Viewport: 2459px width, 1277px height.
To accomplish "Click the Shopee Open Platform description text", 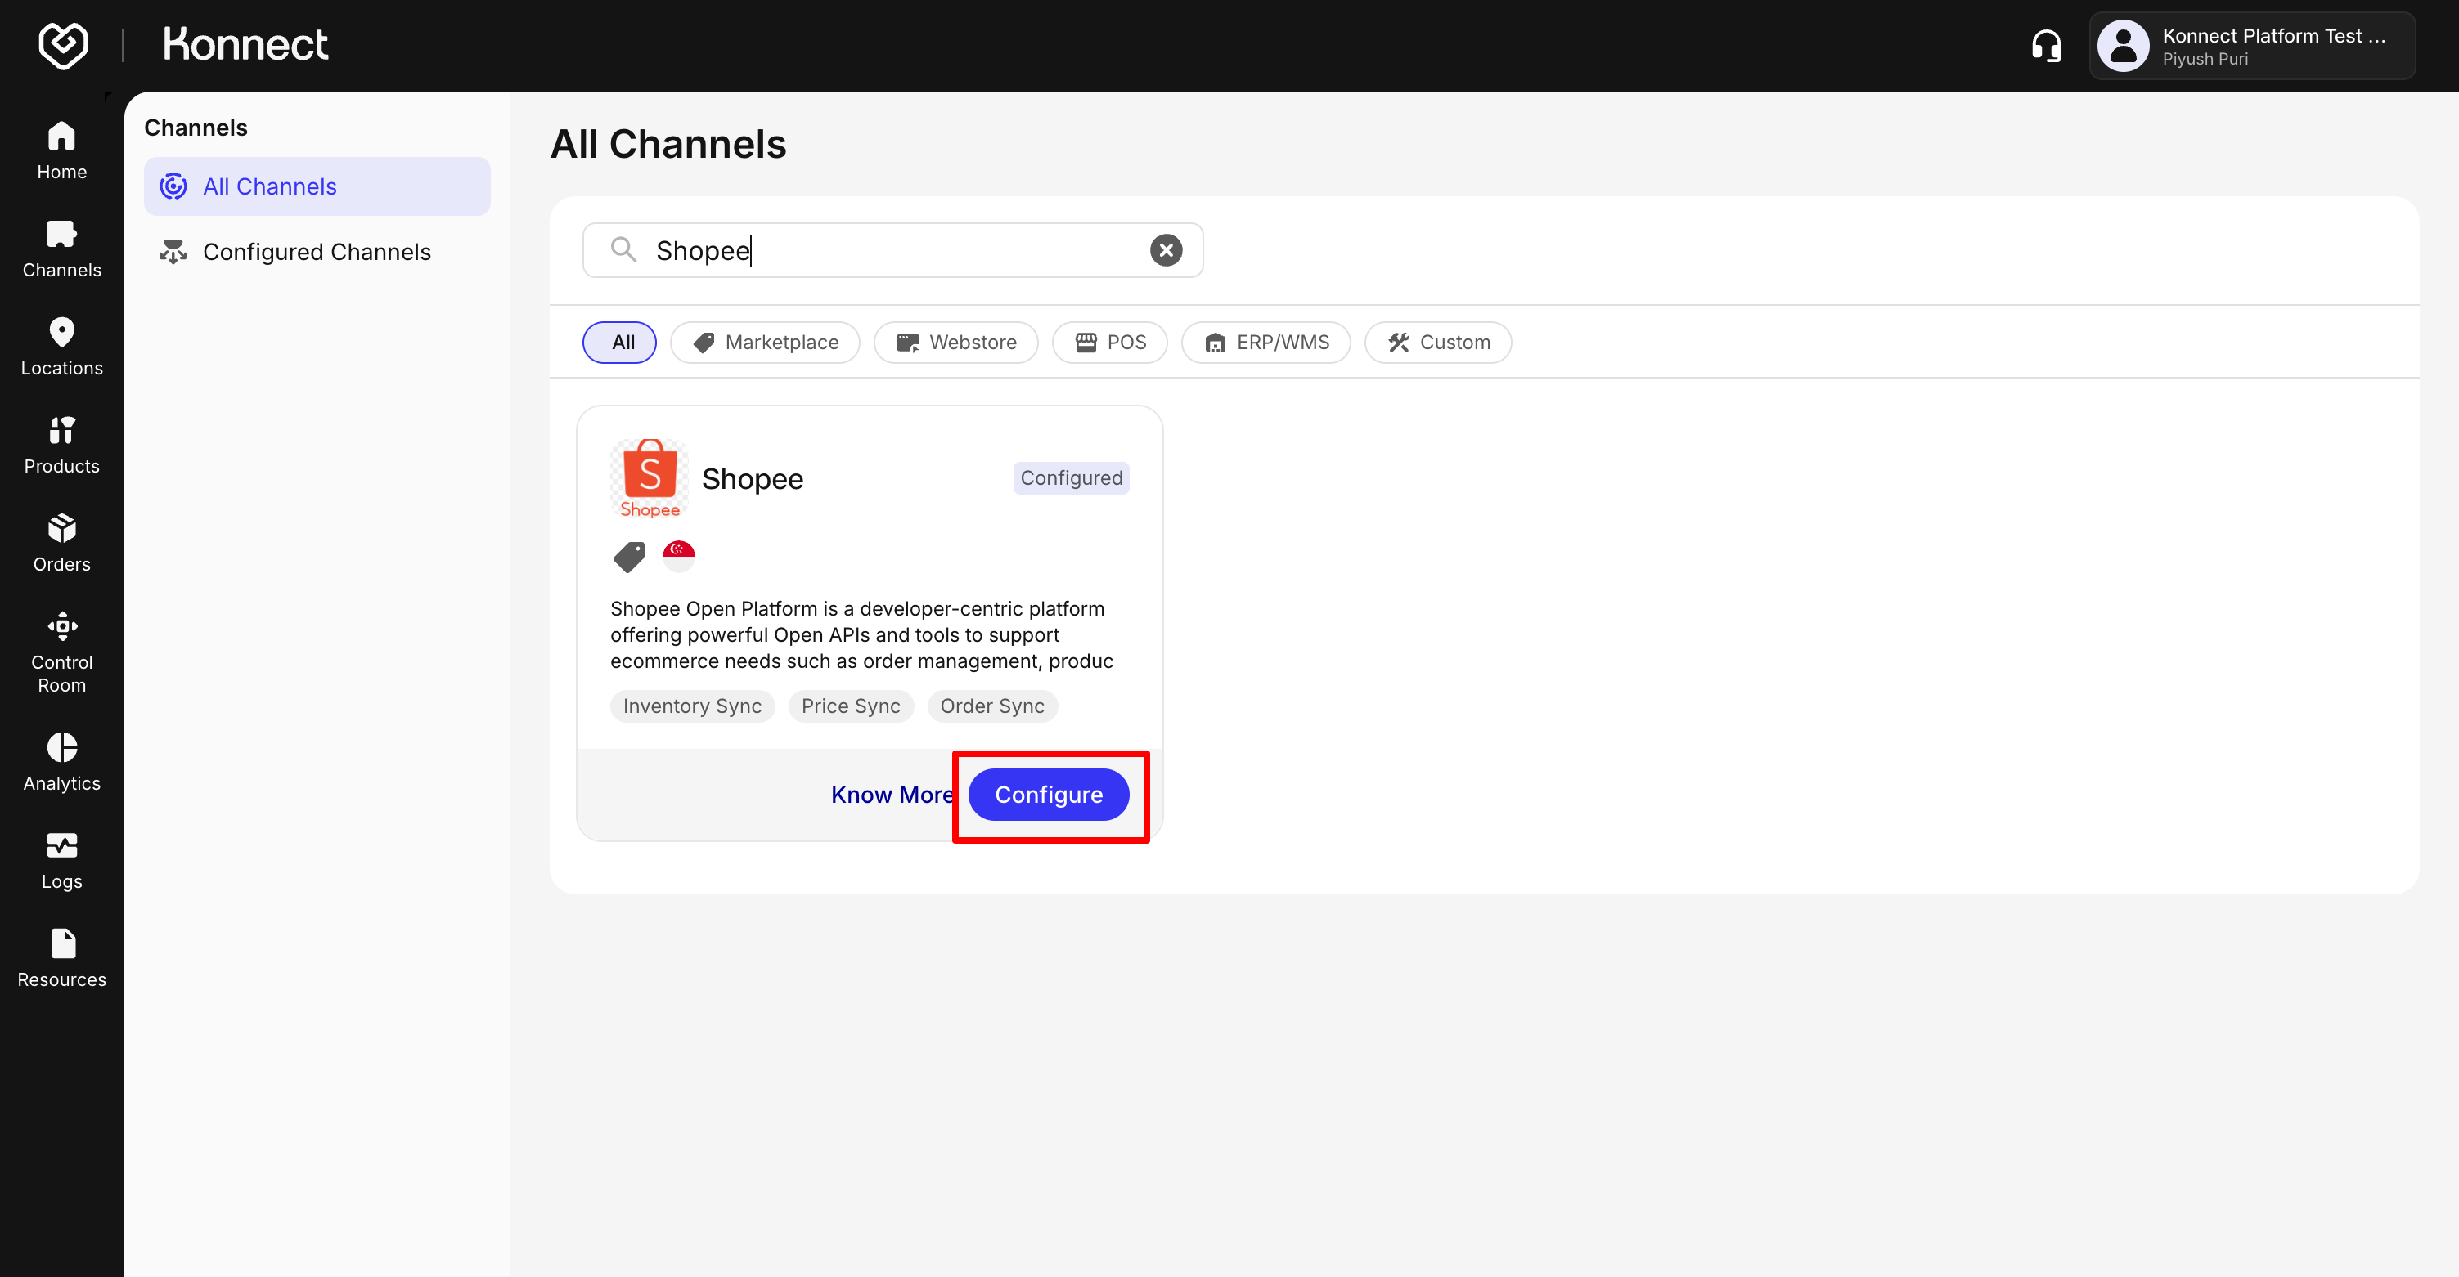I will 862,635.
